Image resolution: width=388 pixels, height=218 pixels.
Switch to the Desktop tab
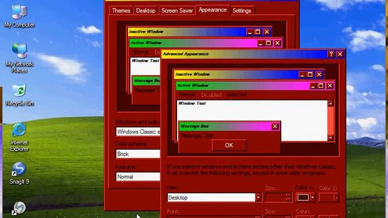coord(145,11)
